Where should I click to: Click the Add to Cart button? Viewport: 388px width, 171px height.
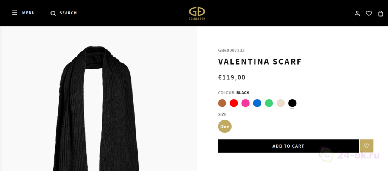[x=288, y=146]
